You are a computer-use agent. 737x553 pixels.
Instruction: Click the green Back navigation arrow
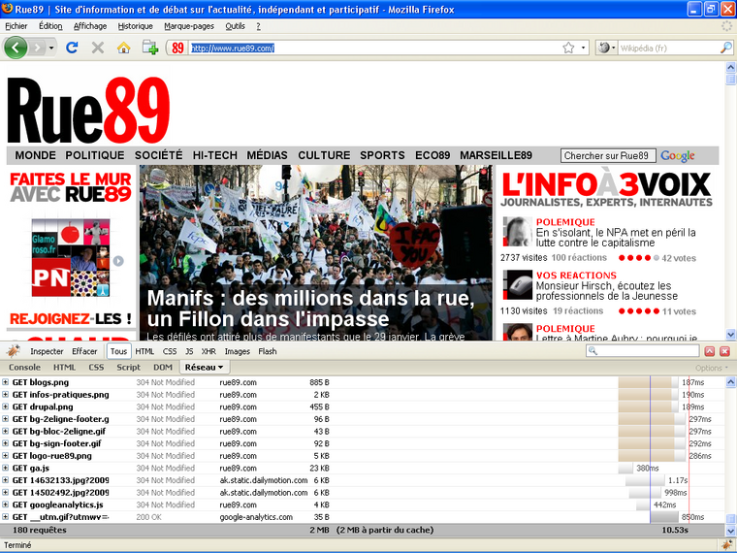pyautogui.click(x=16, y=48)
